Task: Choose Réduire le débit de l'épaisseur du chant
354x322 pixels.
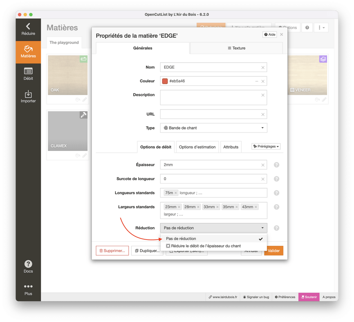Action: (214, 246)
